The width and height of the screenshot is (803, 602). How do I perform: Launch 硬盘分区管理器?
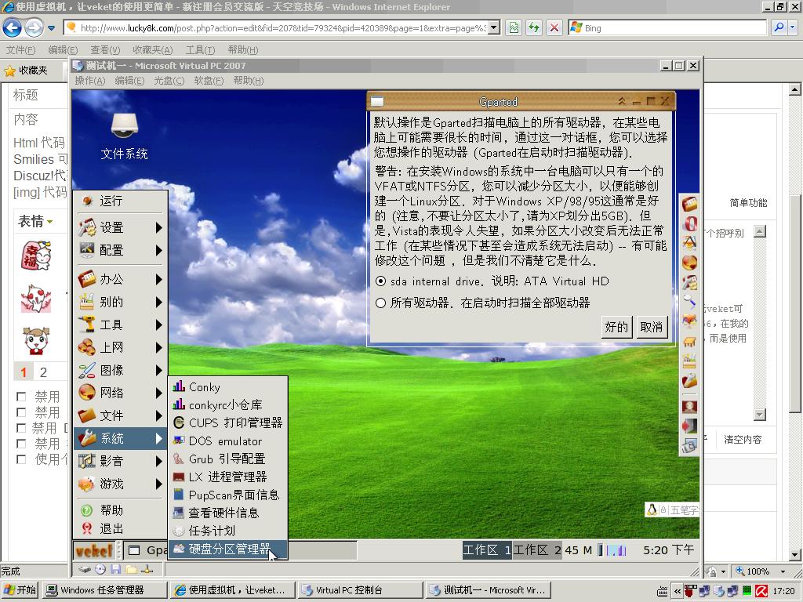click(x=228, y=549)
